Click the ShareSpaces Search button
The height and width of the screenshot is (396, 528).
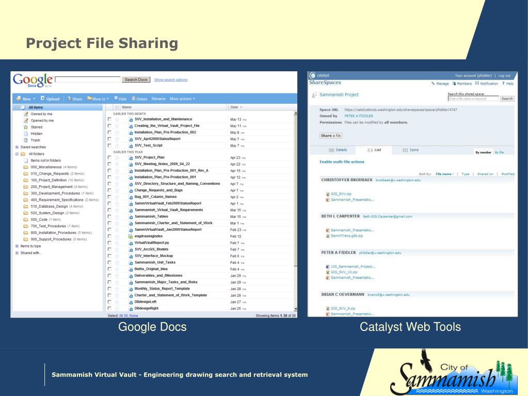[507, 99]
